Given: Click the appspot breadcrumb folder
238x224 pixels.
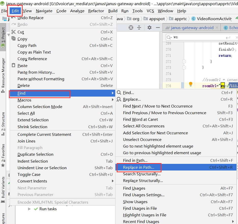Looking at the screenshot, I should 154,19.
